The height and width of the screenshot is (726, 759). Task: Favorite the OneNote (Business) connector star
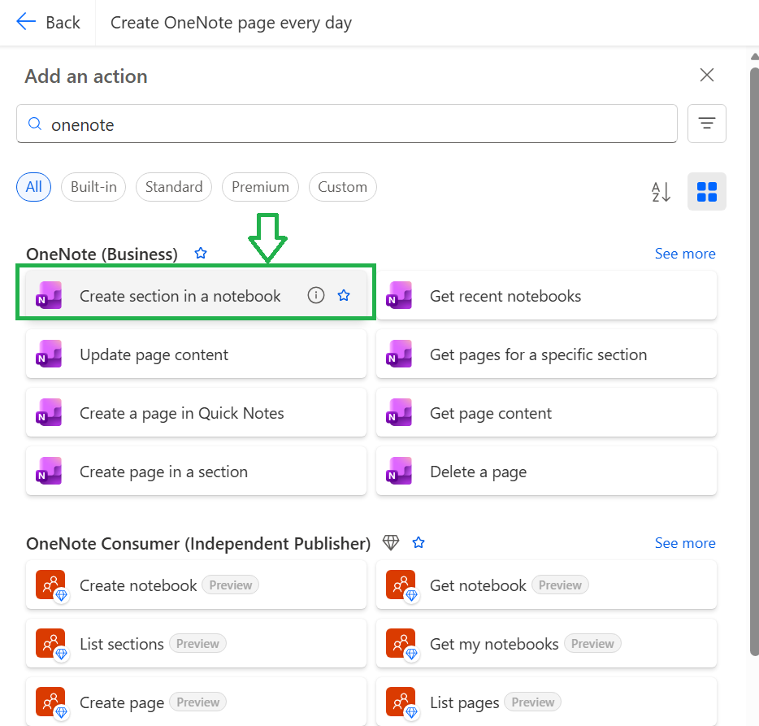click(201, 254)
